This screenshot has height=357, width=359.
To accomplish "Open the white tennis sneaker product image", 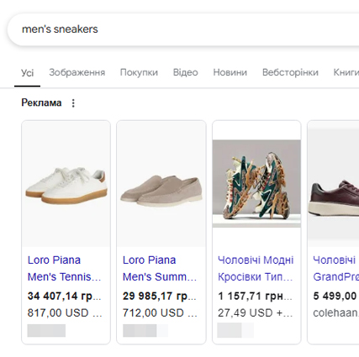I will (x=66, y=184).
